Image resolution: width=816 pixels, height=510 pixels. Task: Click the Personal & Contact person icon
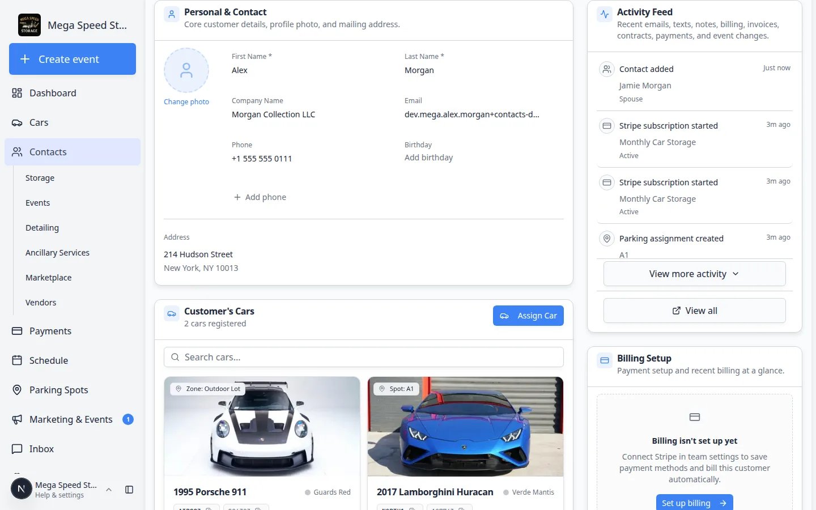click(x=172, y=14)
